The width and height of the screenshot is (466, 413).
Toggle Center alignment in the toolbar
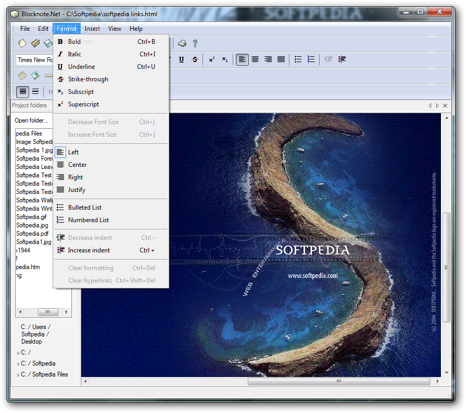coord(255,59)
